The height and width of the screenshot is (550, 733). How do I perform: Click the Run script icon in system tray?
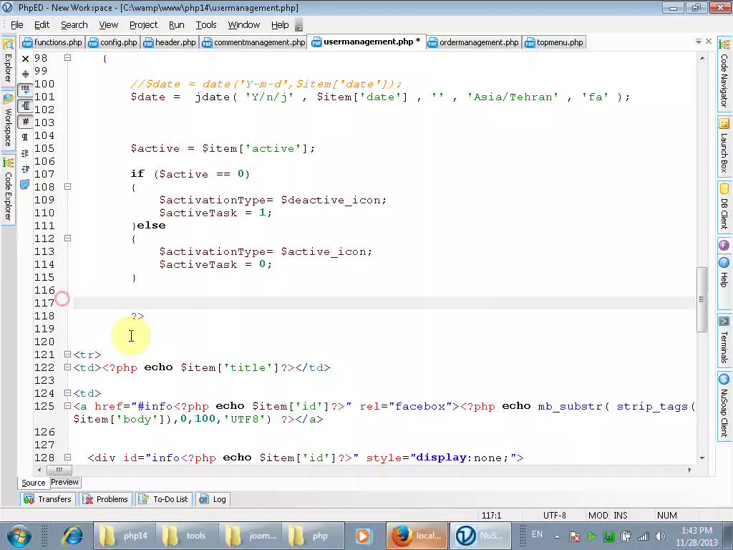coord(591,536)
